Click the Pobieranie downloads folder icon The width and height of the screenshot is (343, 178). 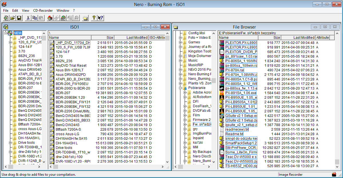coord(185,88)
